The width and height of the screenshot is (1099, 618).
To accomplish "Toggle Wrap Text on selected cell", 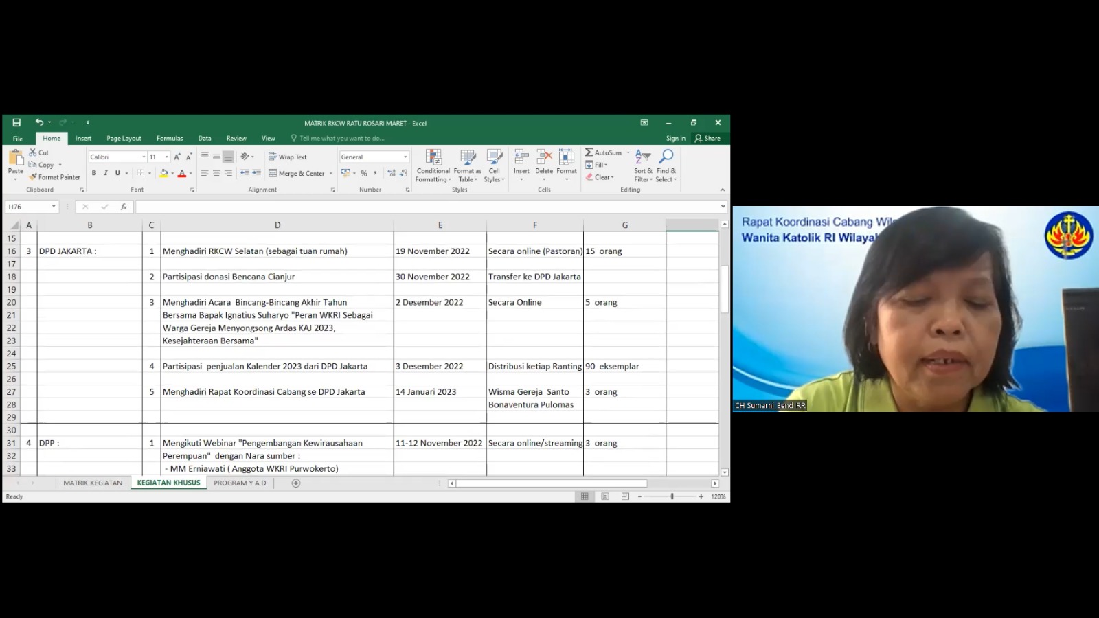I will (287, 157).
